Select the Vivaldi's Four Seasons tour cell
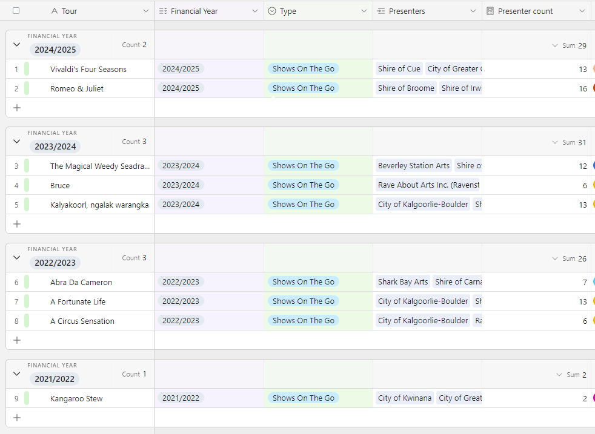 tap(88, 70)
